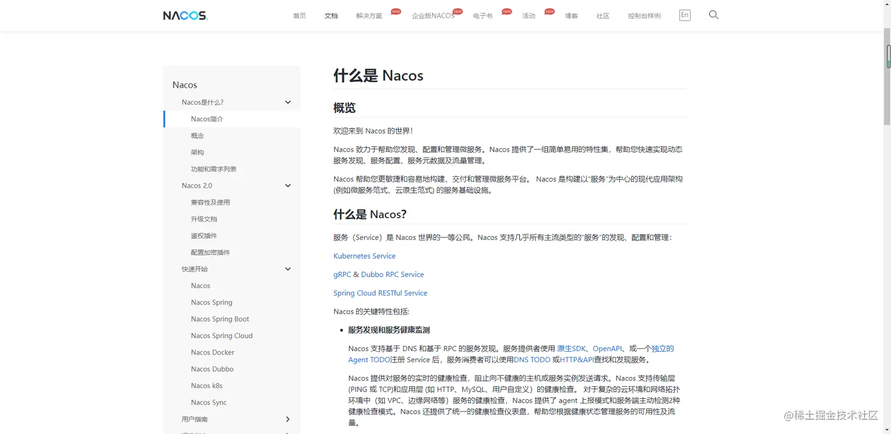The height and width of the screenshot is (434, 891).
Task: Open 鉴权插件 in the sidebar
Action: coord(204,236)
